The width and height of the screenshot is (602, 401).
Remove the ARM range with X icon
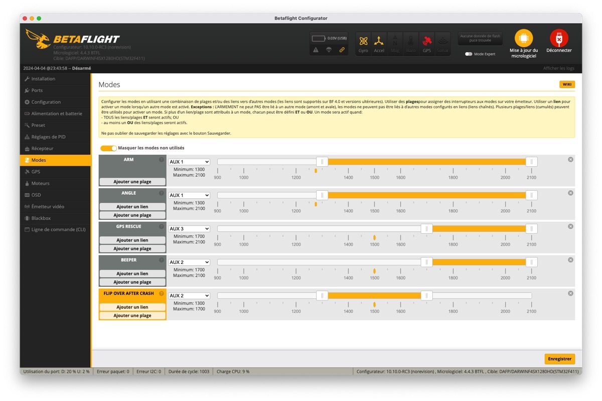570,160
